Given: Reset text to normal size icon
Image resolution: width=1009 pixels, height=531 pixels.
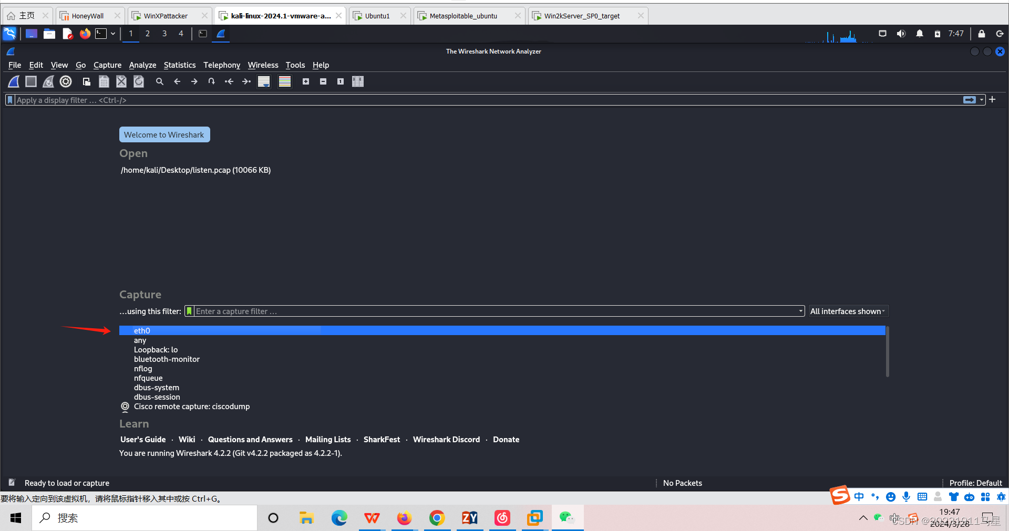Looking at the screenshot, I should coord(341,81).
